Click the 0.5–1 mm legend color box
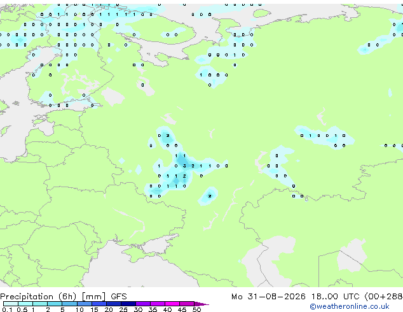 (25, 304)
